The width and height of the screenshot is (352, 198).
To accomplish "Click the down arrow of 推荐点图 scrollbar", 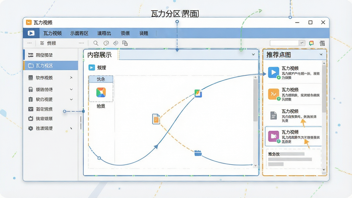I will pyautogui.click(x=324, y=170).
